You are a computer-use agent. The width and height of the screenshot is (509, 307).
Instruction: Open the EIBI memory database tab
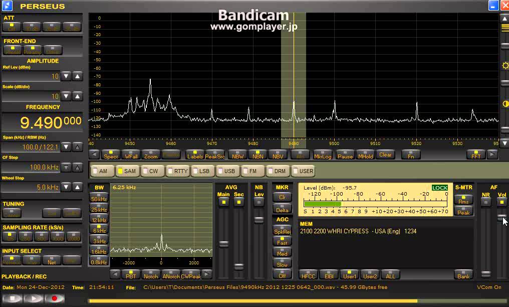click(329, 274)
